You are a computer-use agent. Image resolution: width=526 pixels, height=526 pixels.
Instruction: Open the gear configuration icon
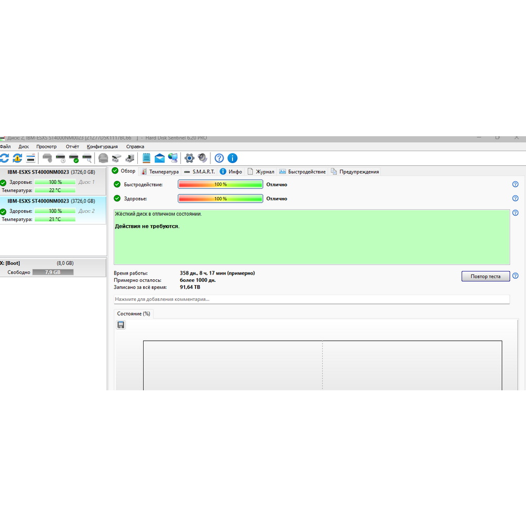tap(189, 158)
